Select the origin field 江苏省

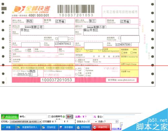coord(60,21)
